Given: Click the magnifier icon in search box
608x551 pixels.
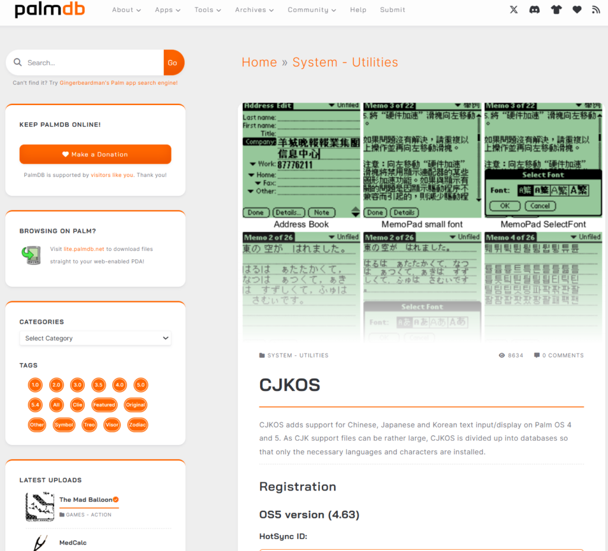Looking at the screenshot, I should tap(18, 62).
